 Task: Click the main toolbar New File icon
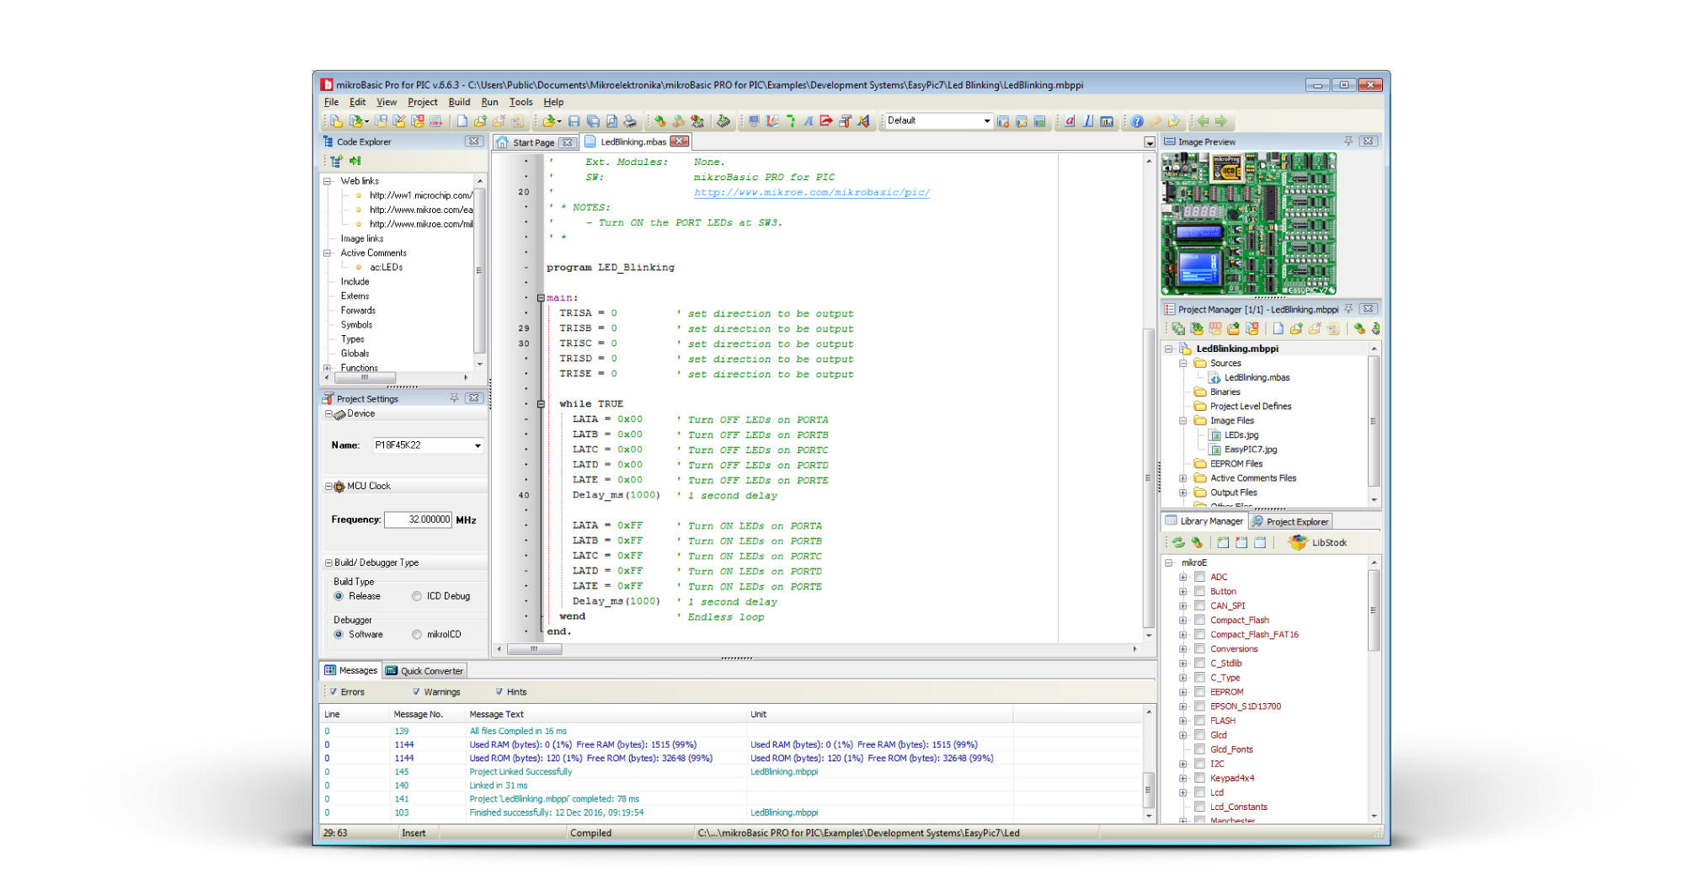[x=462, y=121]
